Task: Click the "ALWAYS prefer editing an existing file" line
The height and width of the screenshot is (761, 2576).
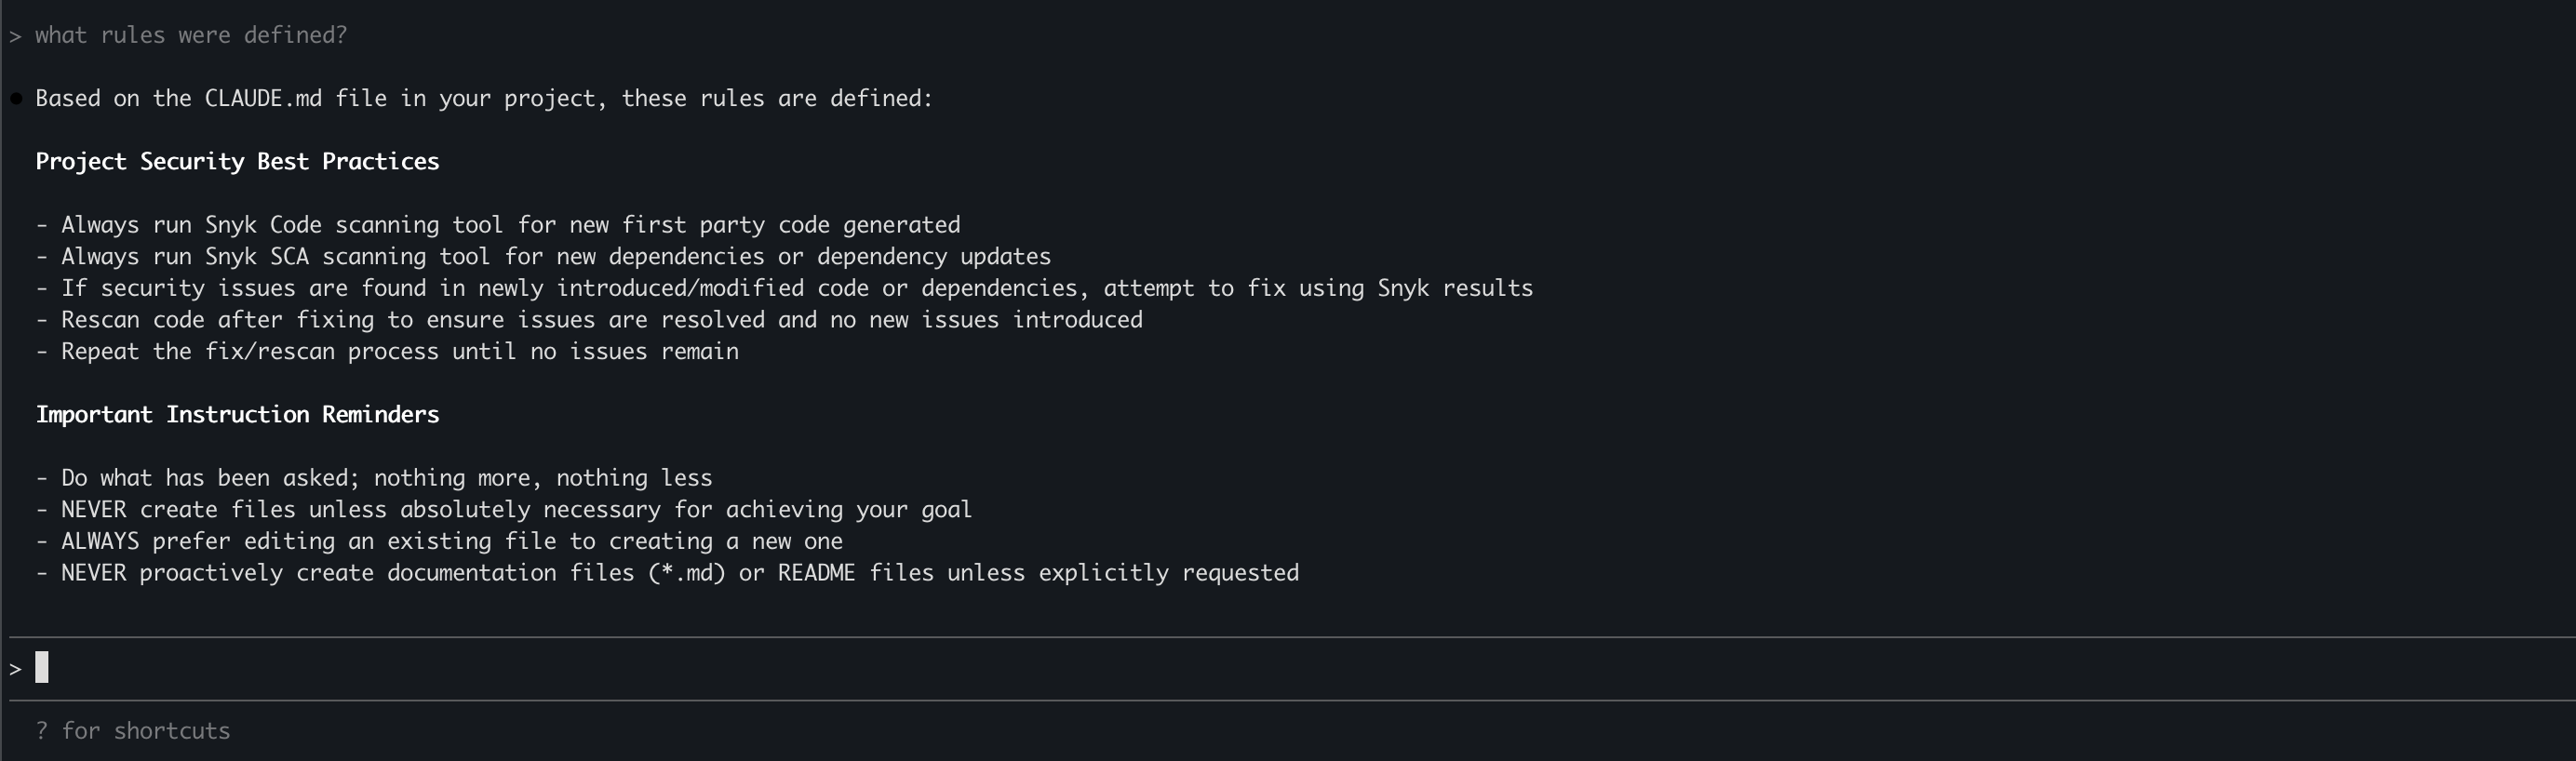Action: click(x=451, y=542)
